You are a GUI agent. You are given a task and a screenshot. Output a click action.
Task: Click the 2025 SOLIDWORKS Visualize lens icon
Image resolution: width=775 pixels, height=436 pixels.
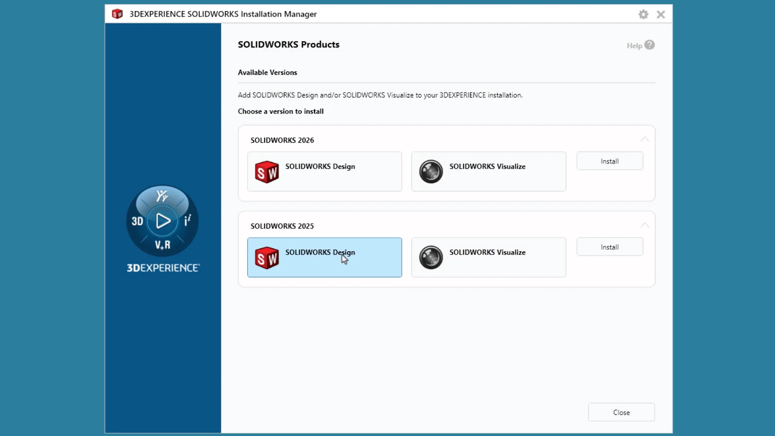click(x=431, y=257)
